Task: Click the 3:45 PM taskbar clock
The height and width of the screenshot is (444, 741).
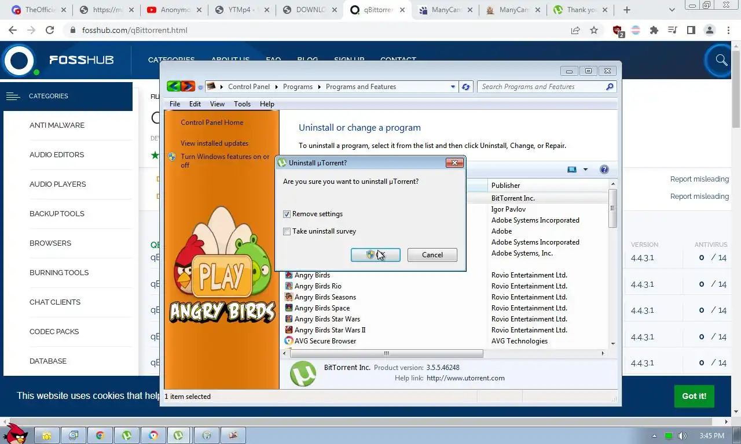Action: click(x=711, y=436)
